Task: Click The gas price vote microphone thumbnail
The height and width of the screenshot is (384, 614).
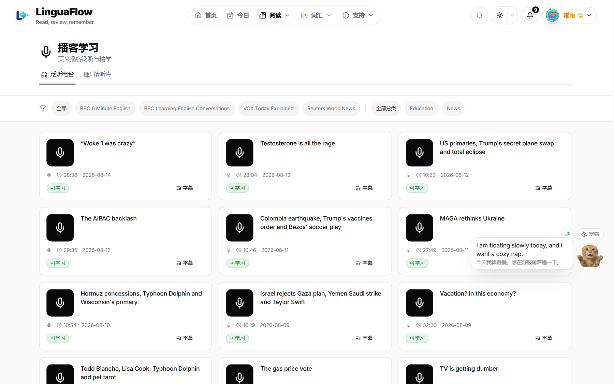Action: coord(239,374)
